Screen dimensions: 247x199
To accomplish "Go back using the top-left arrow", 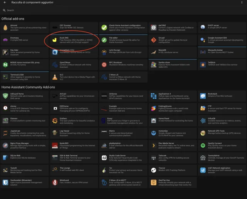I will point(5,3).
